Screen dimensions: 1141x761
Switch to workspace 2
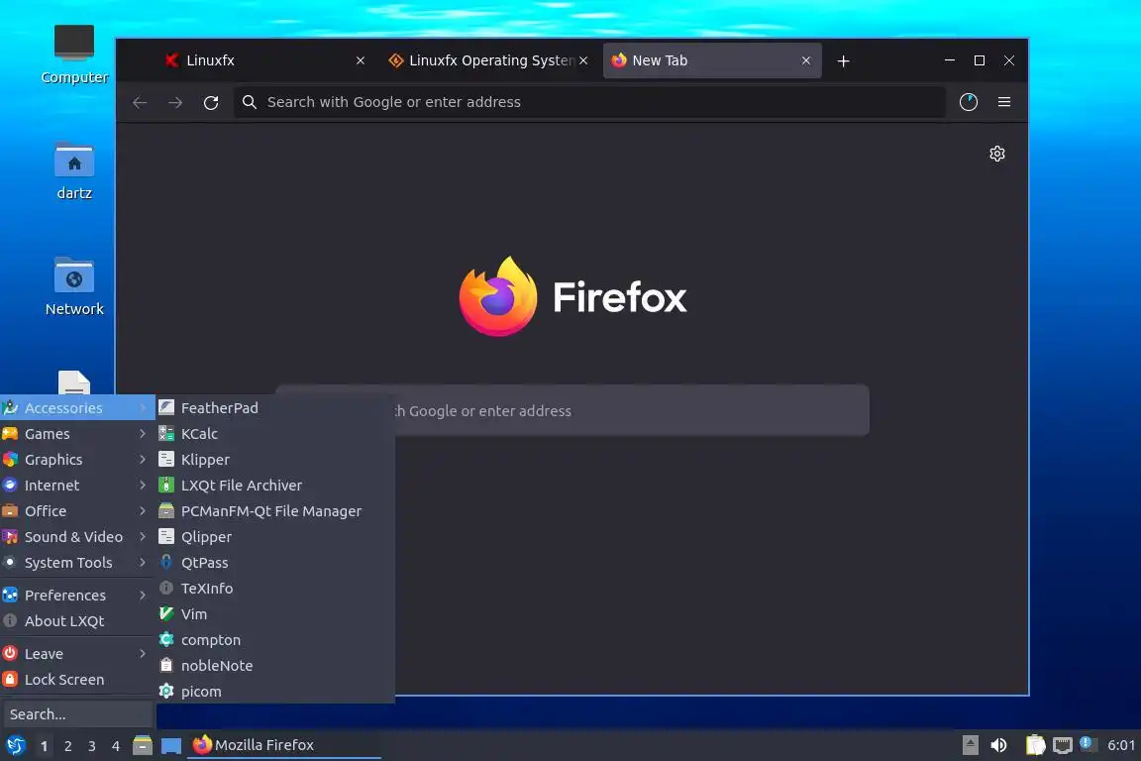point(67,746)
